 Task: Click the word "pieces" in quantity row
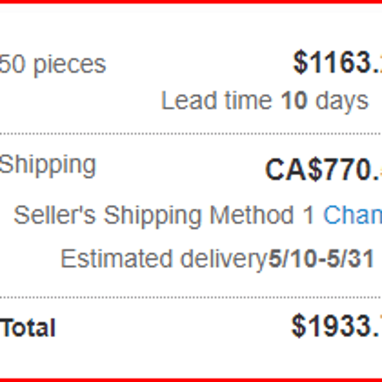69,64
